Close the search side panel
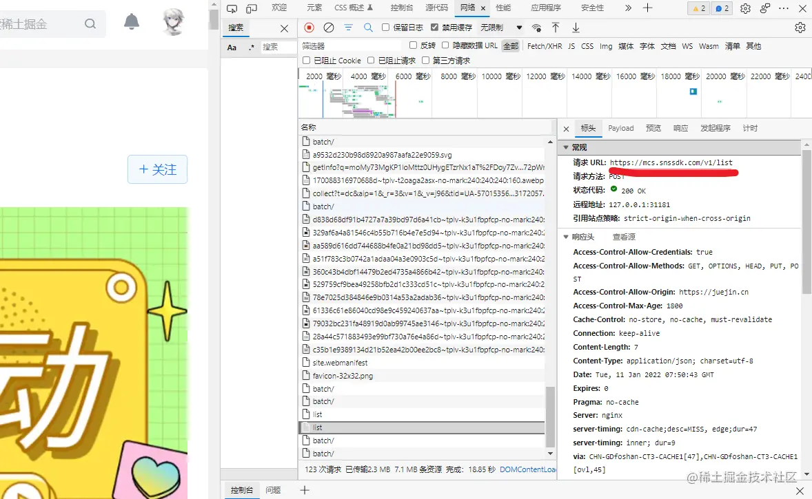The height and width of the screenshot is (499, 812). [x=284, y=28]
